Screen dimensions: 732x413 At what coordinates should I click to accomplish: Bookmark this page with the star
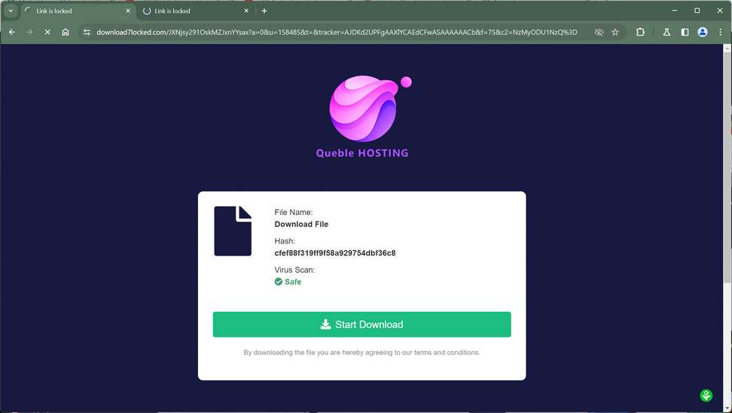[x=615, y=32]
